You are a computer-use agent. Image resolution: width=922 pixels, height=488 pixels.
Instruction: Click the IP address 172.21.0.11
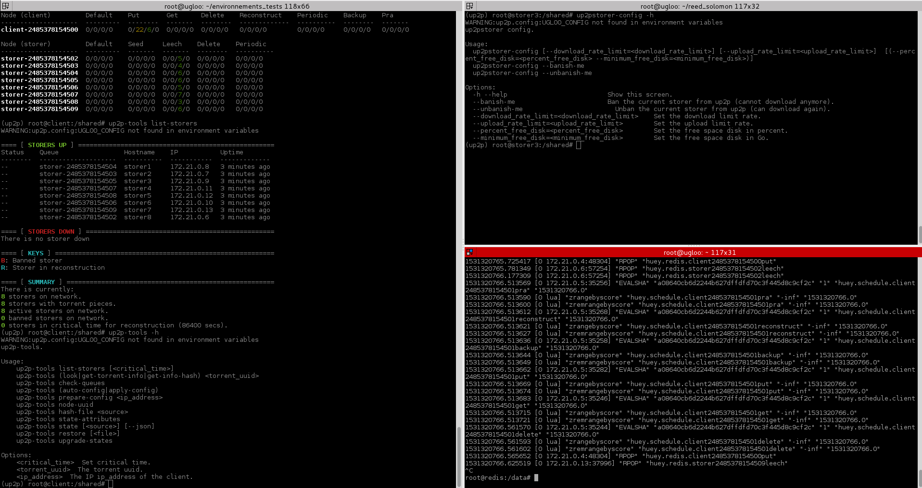[x=191, y=188]
